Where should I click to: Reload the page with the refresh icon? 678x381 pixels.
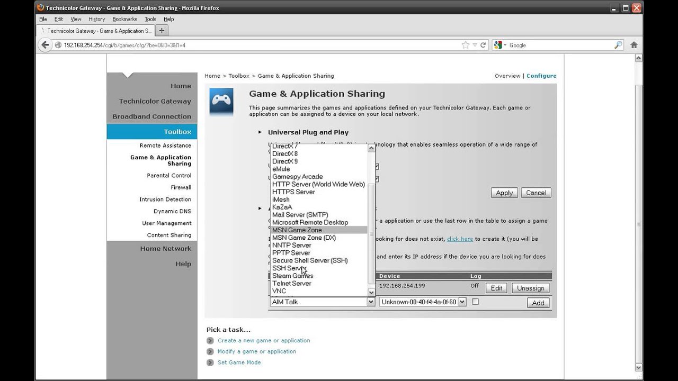pyautogui.click(x=483, y=45)
